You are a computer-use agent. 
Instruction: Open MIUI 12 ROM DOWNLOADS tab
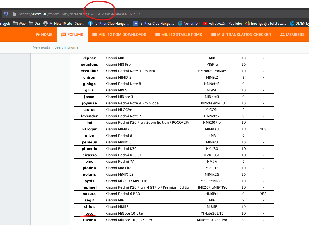click(x=119, y=35)
